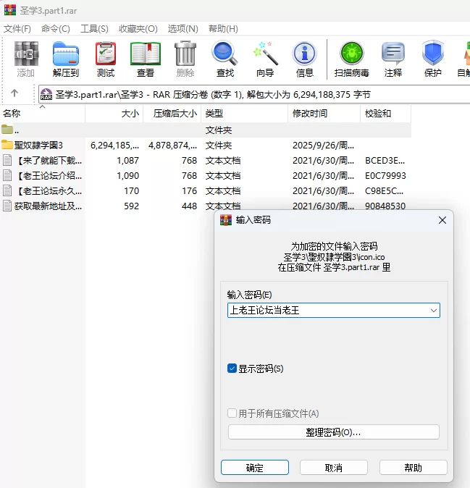Click the 保护 (Protect) shield icon
The height and width of the screenshot is (488, 470).
point(432,54)
